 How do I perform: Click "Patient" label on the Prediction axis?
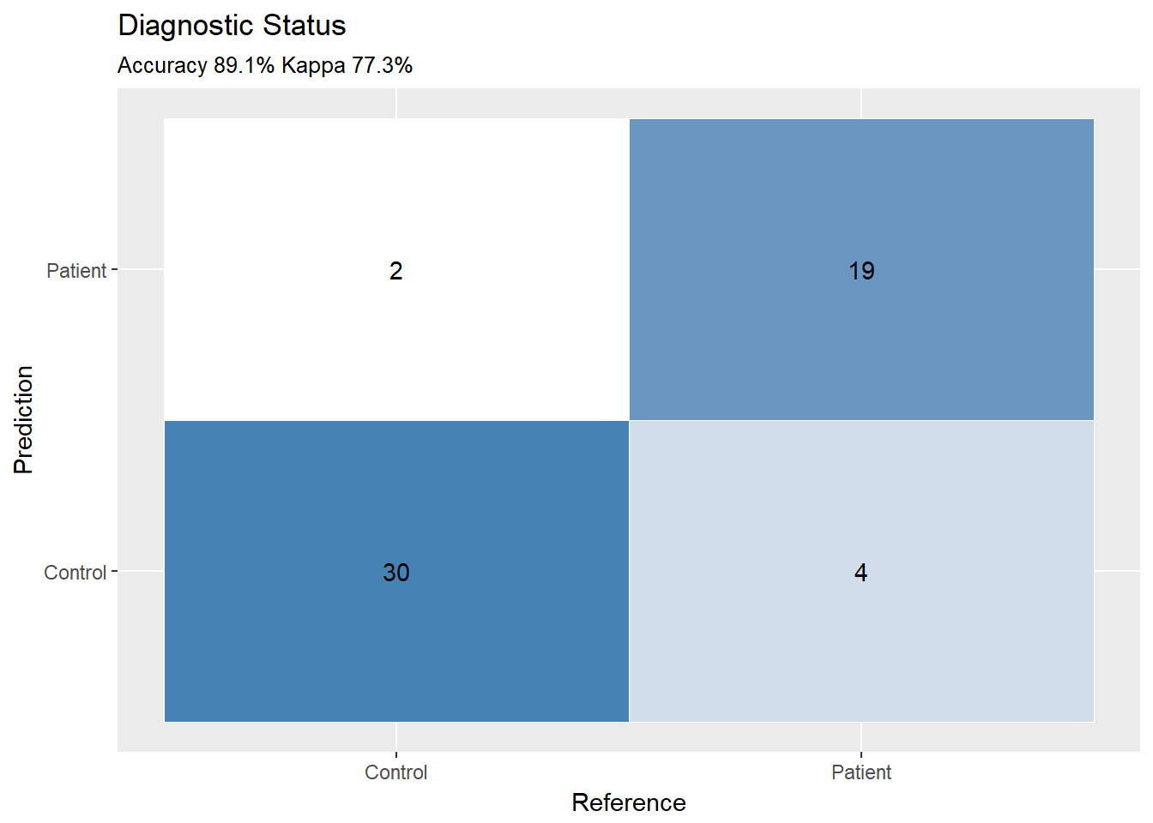pos(76,271)
